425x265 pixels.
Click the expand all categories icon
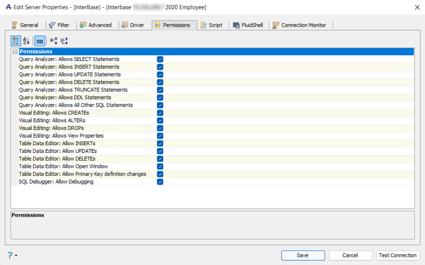click(x=53, y=41)
